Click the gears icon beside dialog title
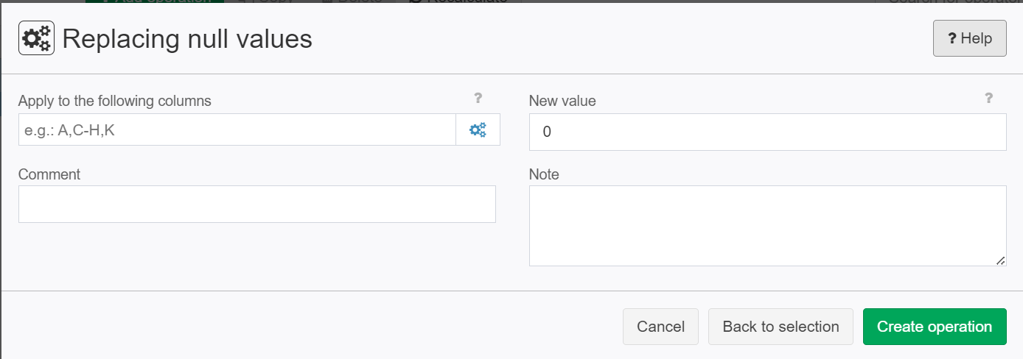Screen dimensions: 1023x359 [x=35, y=38]
